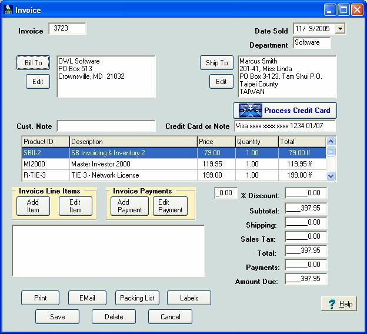Click the Product ID column header
The image size is (367, 334).
pyautogui.click(x=46, y=142)
